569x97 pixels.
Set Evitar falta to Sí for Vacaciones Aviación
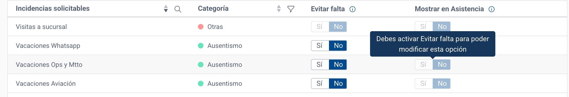[x=320, y=84]
